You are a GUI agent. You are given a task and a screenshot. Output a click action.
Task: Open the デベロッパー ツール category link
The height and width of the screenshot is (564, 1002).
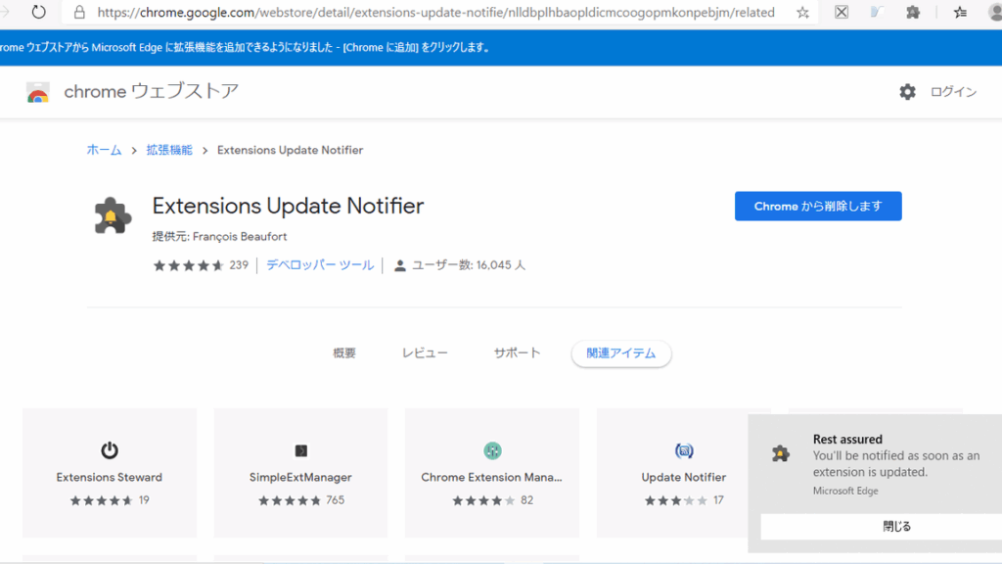(x=320, y=265)
